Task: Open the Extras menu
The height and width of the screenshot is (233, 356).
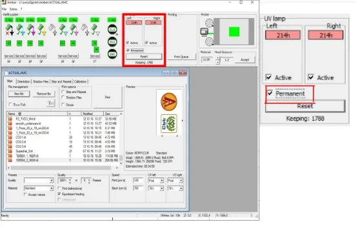Action: 14,9
